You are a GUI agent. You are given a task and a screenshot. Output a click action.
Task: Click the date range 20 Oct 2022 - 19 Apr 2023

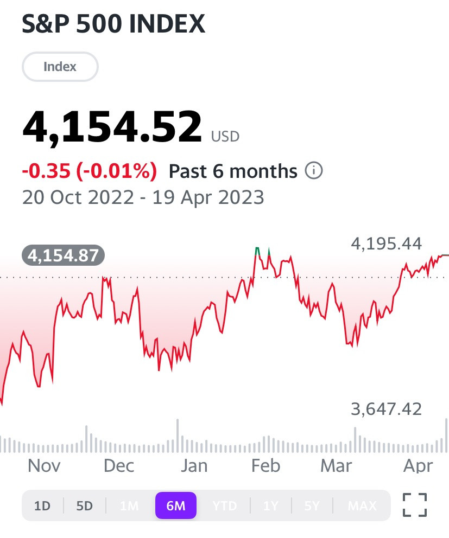[x=143, y=197]
